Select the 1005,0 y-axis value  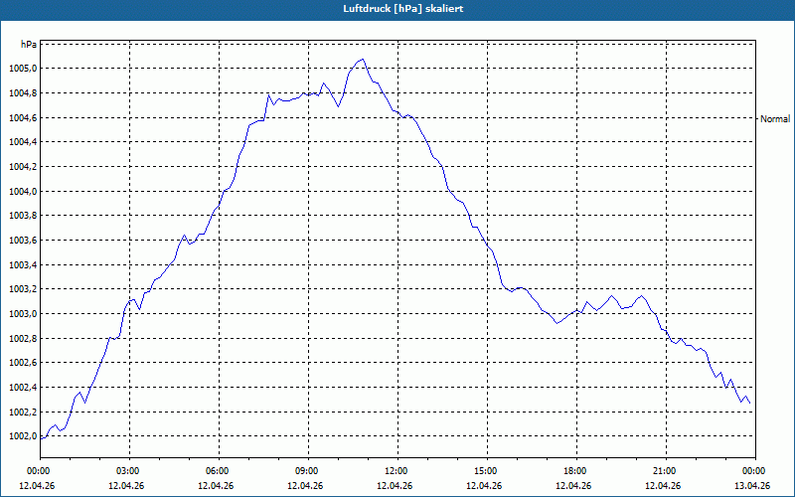[23, 69]
